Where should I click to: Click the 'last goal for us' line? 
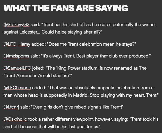click(52, 127)
